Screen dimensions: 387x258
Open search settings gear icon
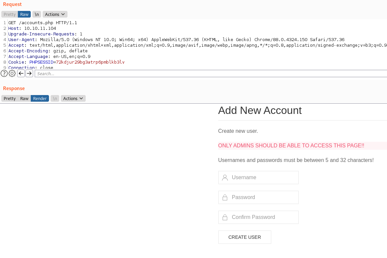[x=12, y=74]
